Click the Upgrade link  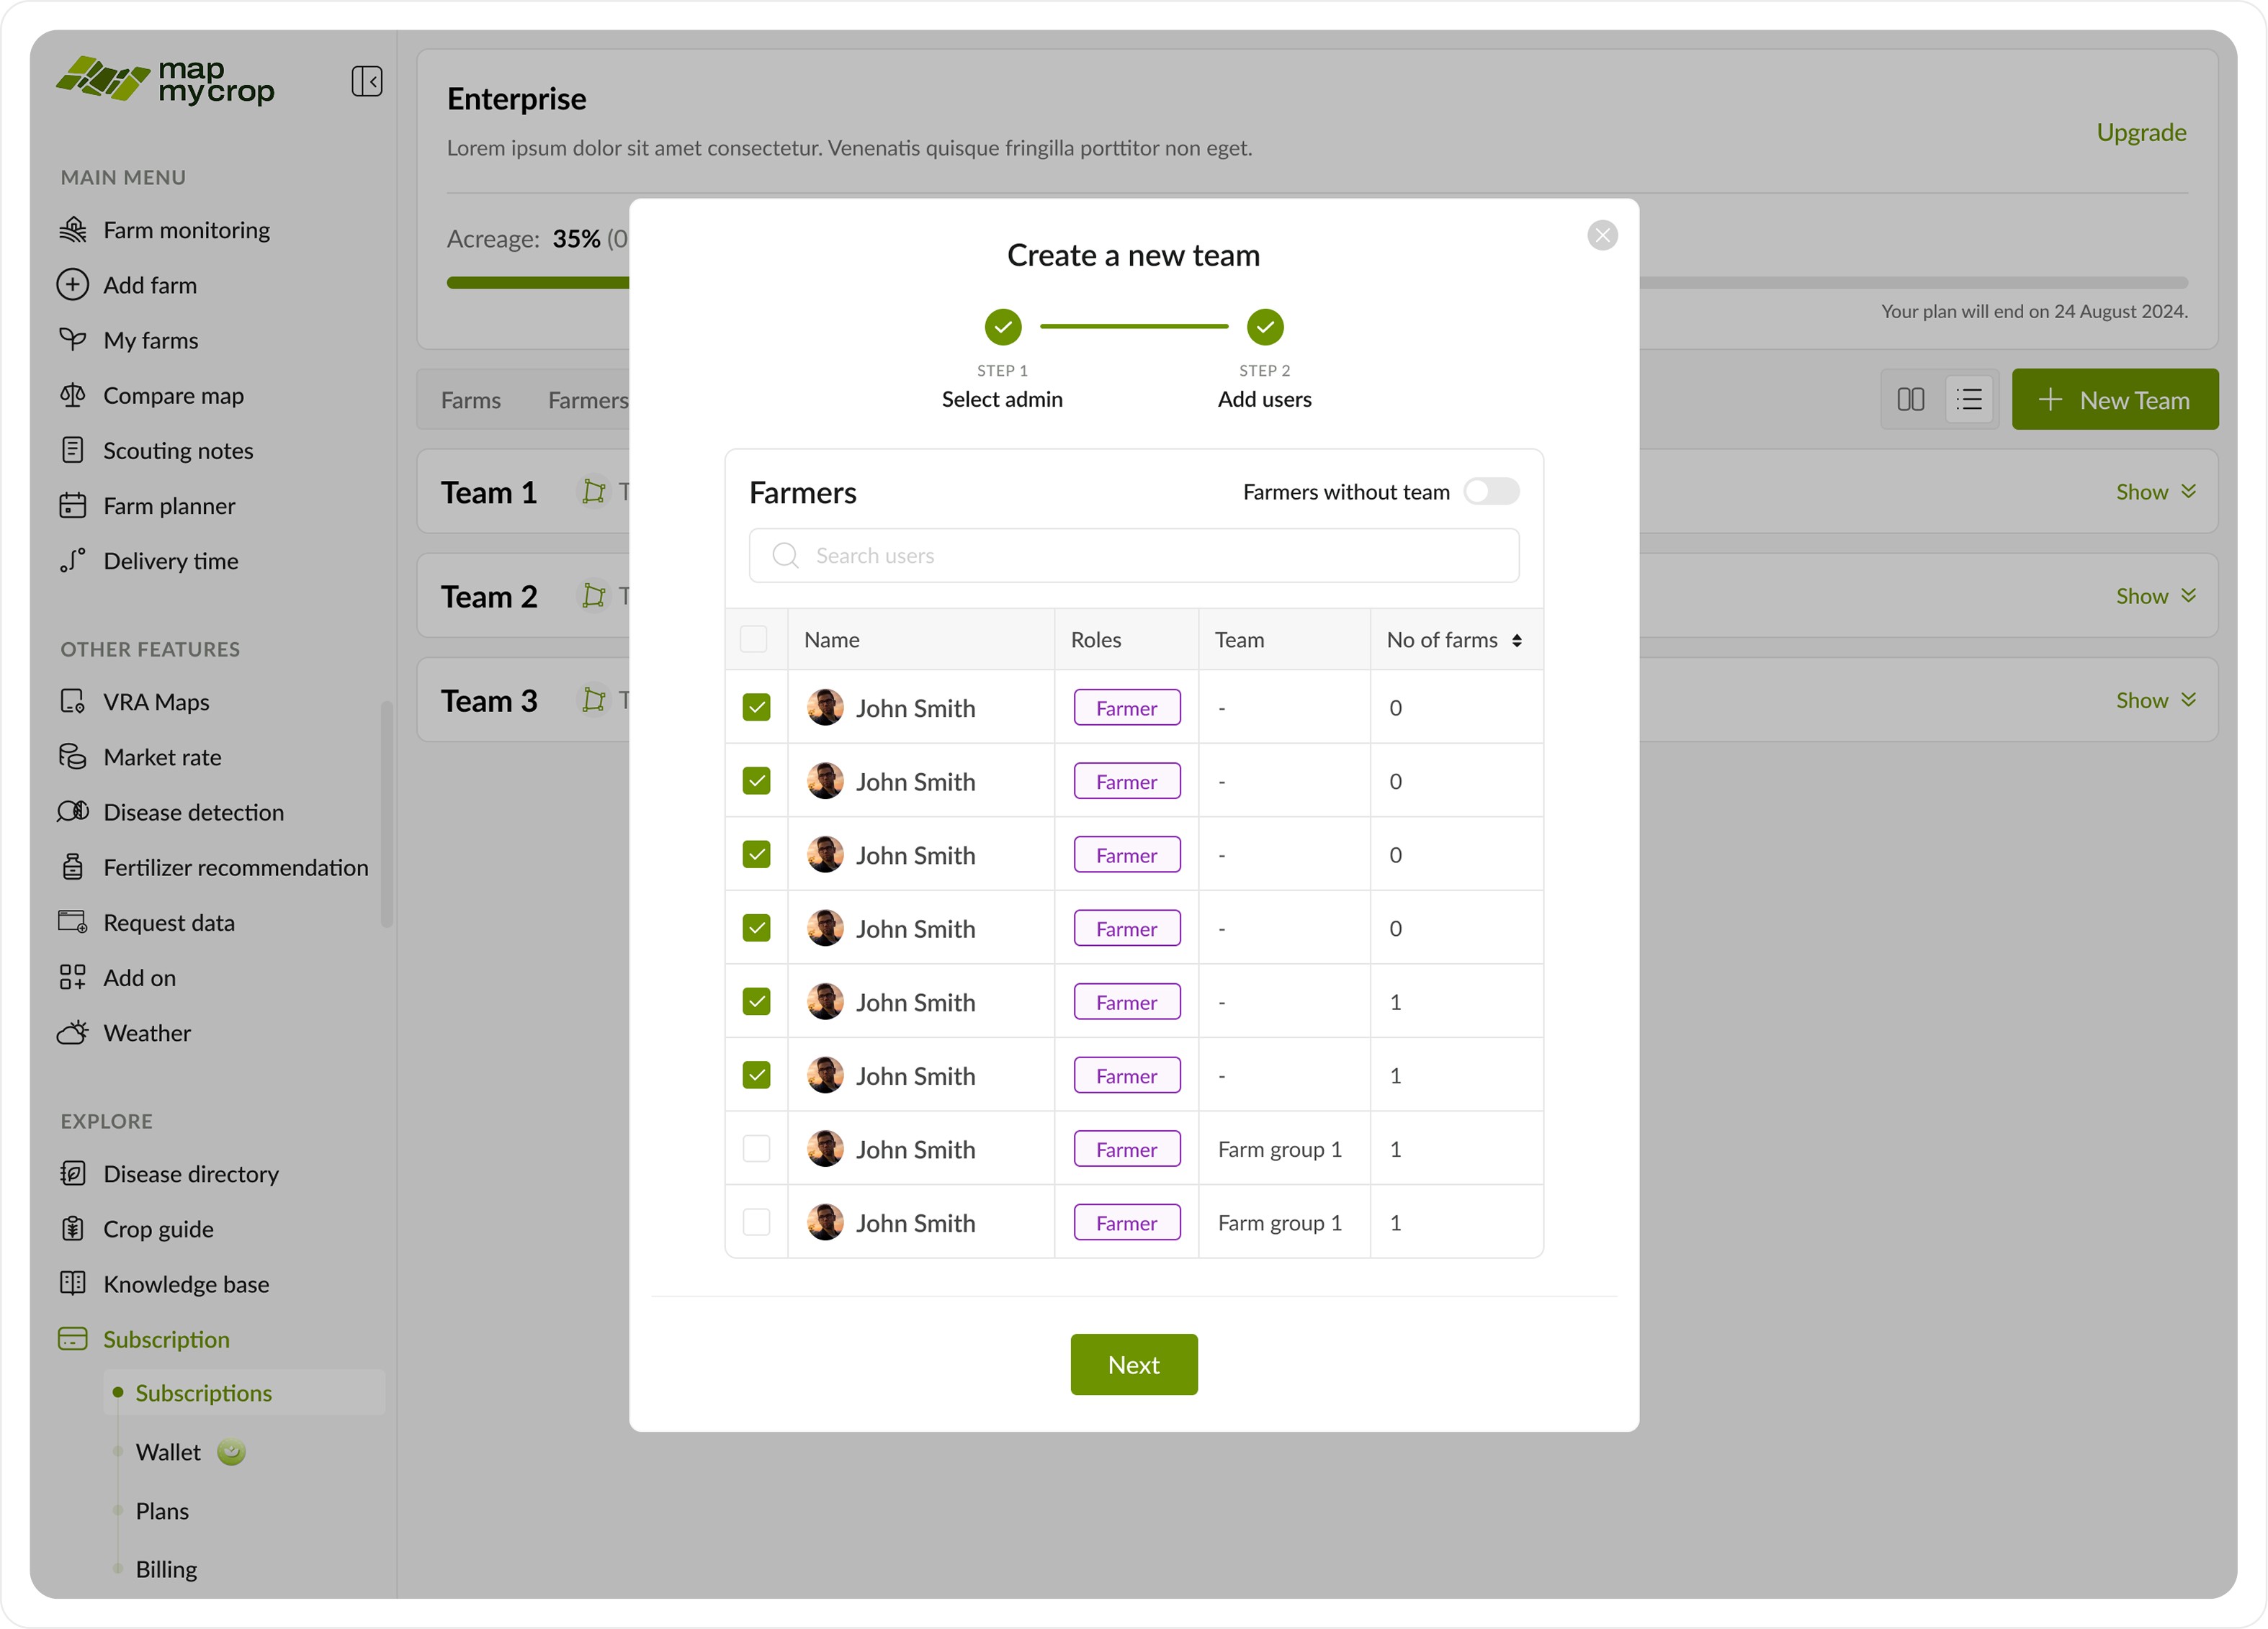pos(2141,133)
